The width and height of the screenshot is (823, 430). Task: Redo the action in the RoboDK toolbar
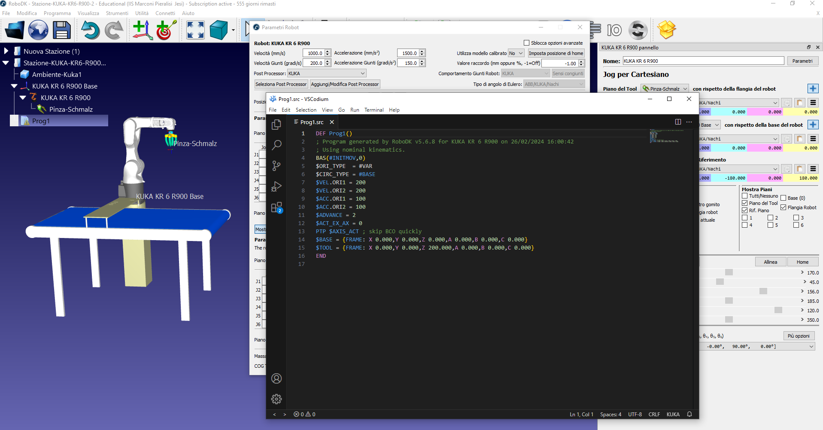point(114,30)
